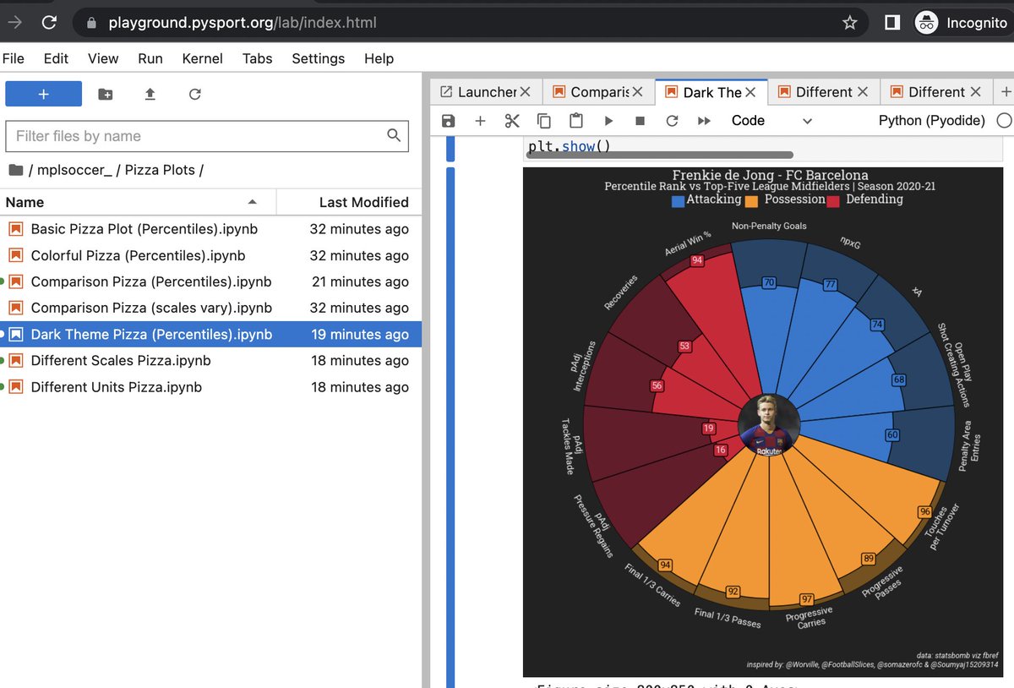Navigate to Pizza Plots breadcrumb folder
The height and width of the screenshot is (688, 1014).
[160, 170]
